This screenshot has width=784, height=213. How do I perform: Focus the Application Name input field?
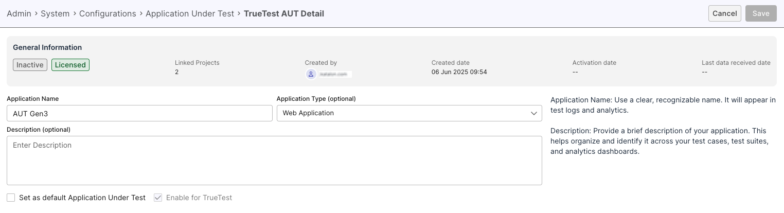(x=139, y=113)
